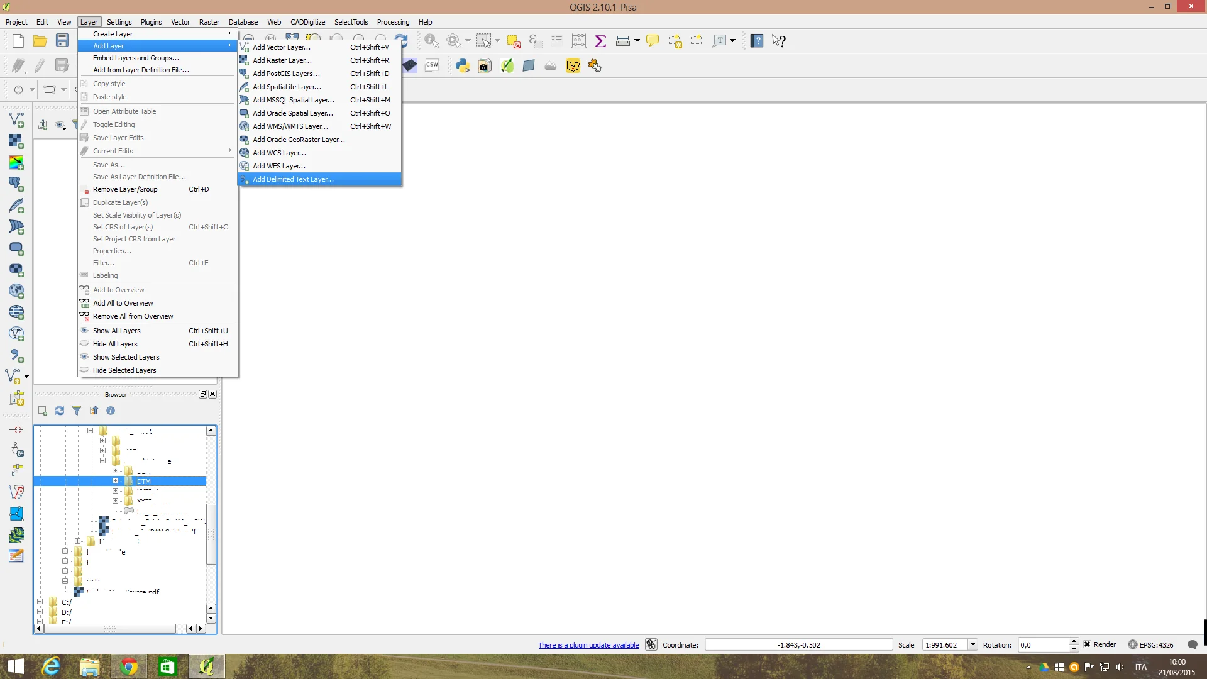Expand the D:/ drive in Browser

click(40, 612)
